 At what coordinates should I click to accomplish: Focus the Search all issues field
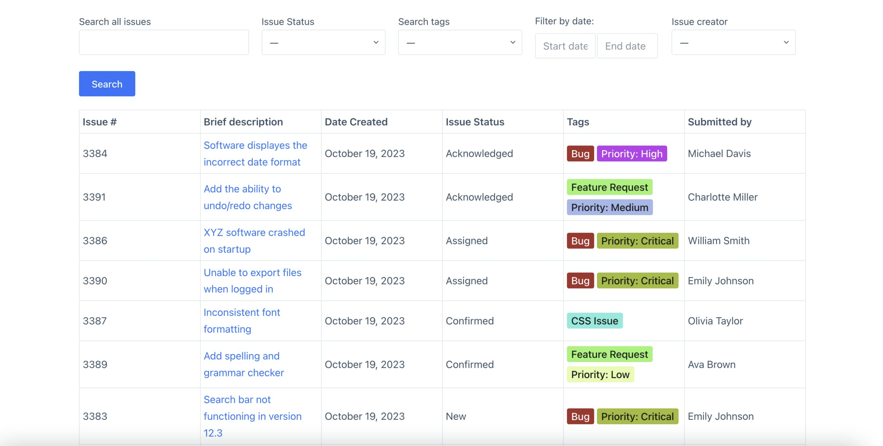[163, 42]
